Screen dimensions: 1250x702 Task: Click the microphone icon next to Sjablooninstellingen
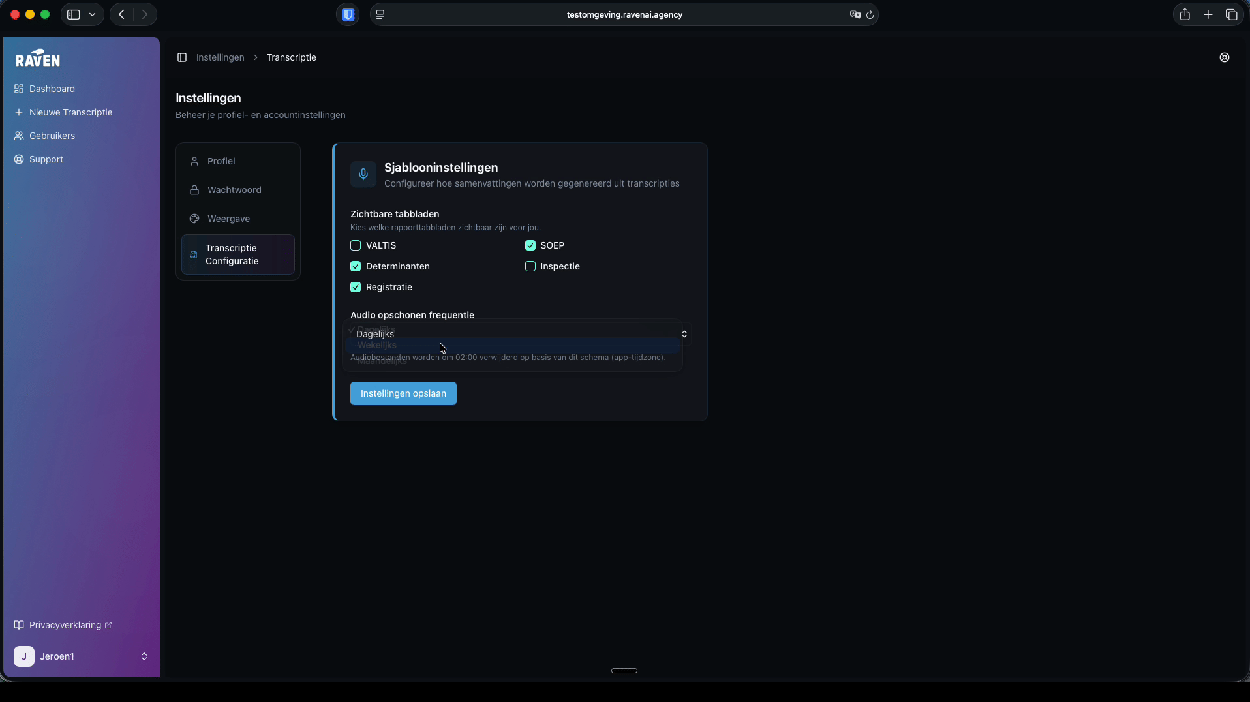pyautogui.click(x=363, y=174)
